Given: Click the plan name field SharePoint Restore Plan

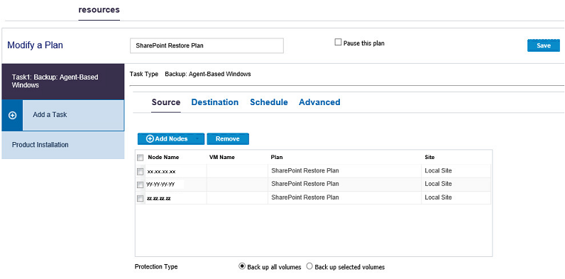Looking at the screenshot, I should pyautogui.click(x=207, y=45).
